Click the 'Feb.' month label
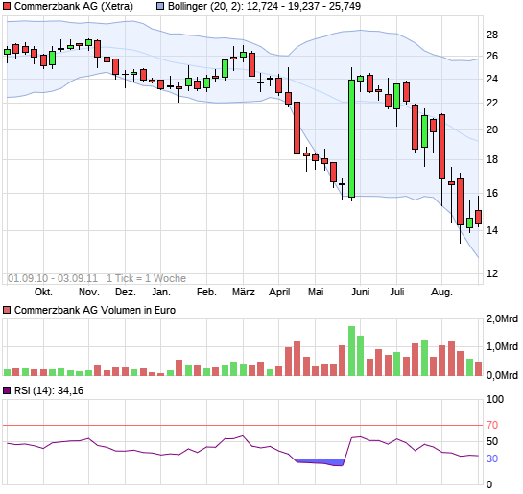The image size is (523, 494). point(206,292)
